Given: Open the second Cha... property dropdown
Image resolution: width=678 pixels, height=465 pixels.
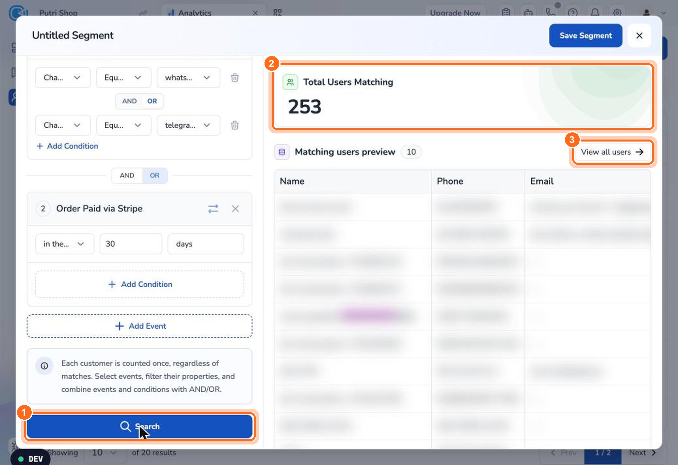Looking at the screenshot, I should click(x=63, y=125).
